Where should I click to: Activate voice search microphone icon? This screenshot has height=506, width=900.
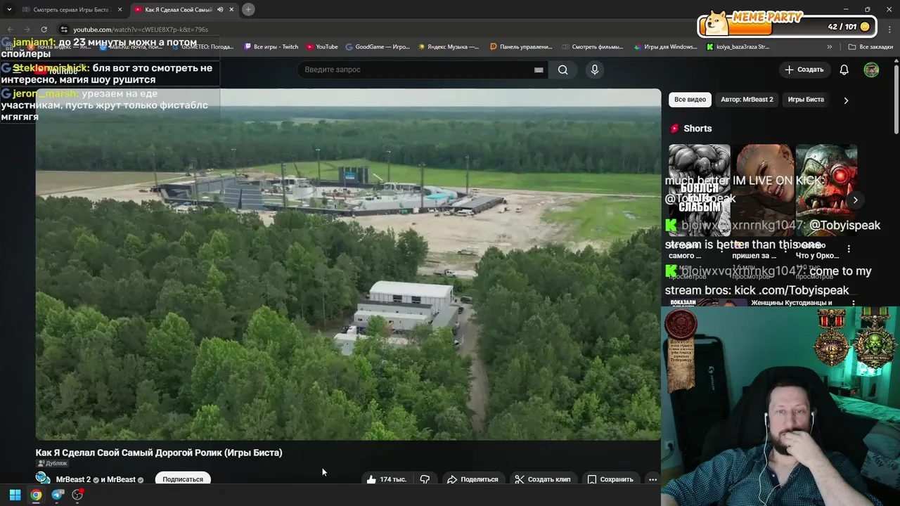coord(595,70)
